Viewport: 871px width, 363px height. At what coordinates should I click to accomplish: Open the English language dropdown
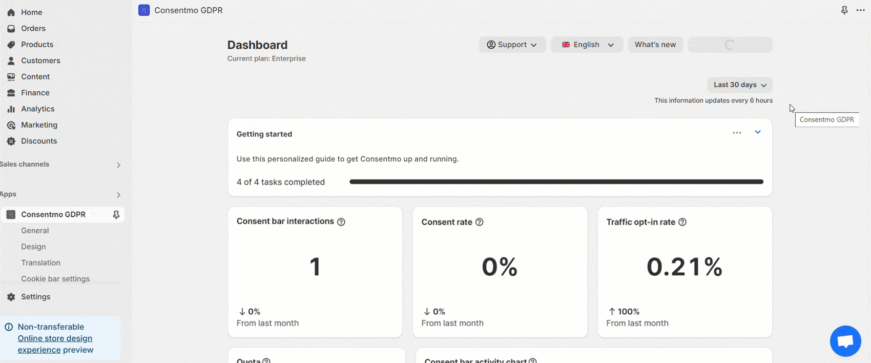tap(587, 45)
